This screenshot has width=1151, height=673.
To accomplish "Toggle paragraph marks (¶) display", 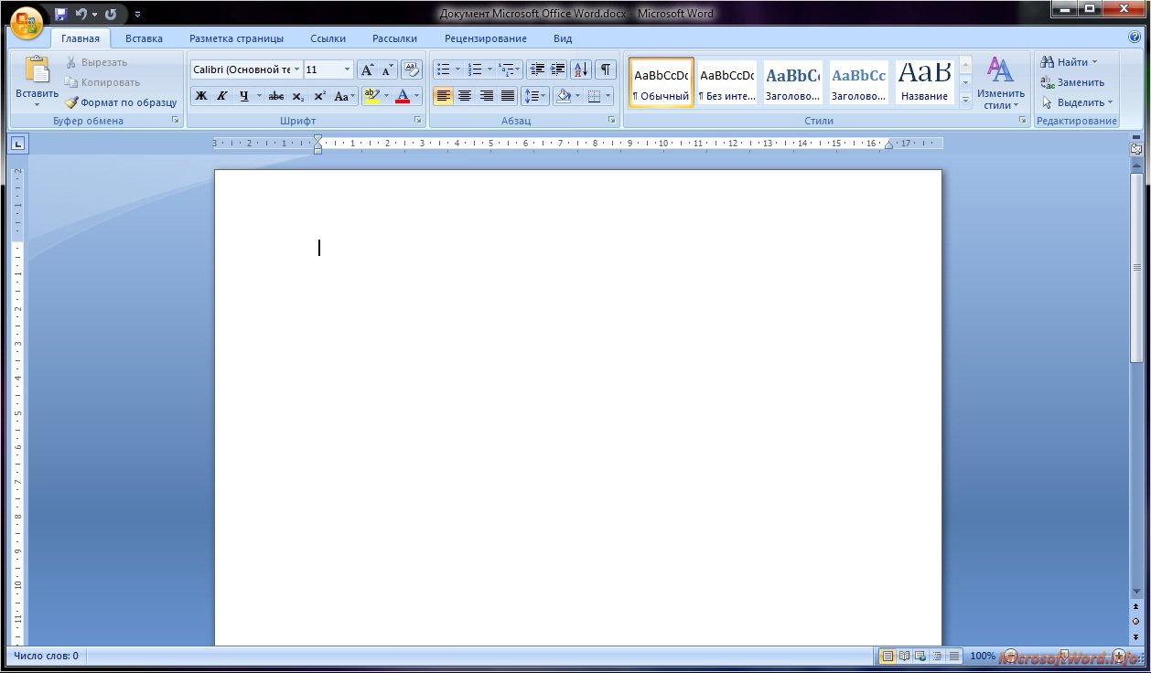I will (x=606, y=69).
